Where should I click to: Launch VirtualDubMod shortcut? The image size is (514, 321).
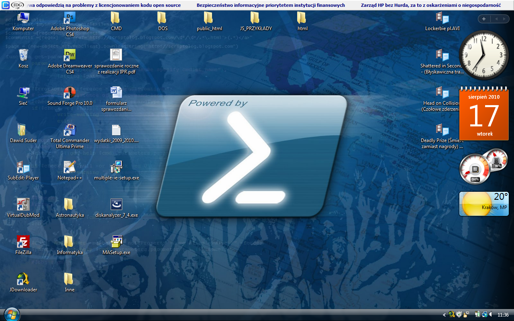click(23, 208)
